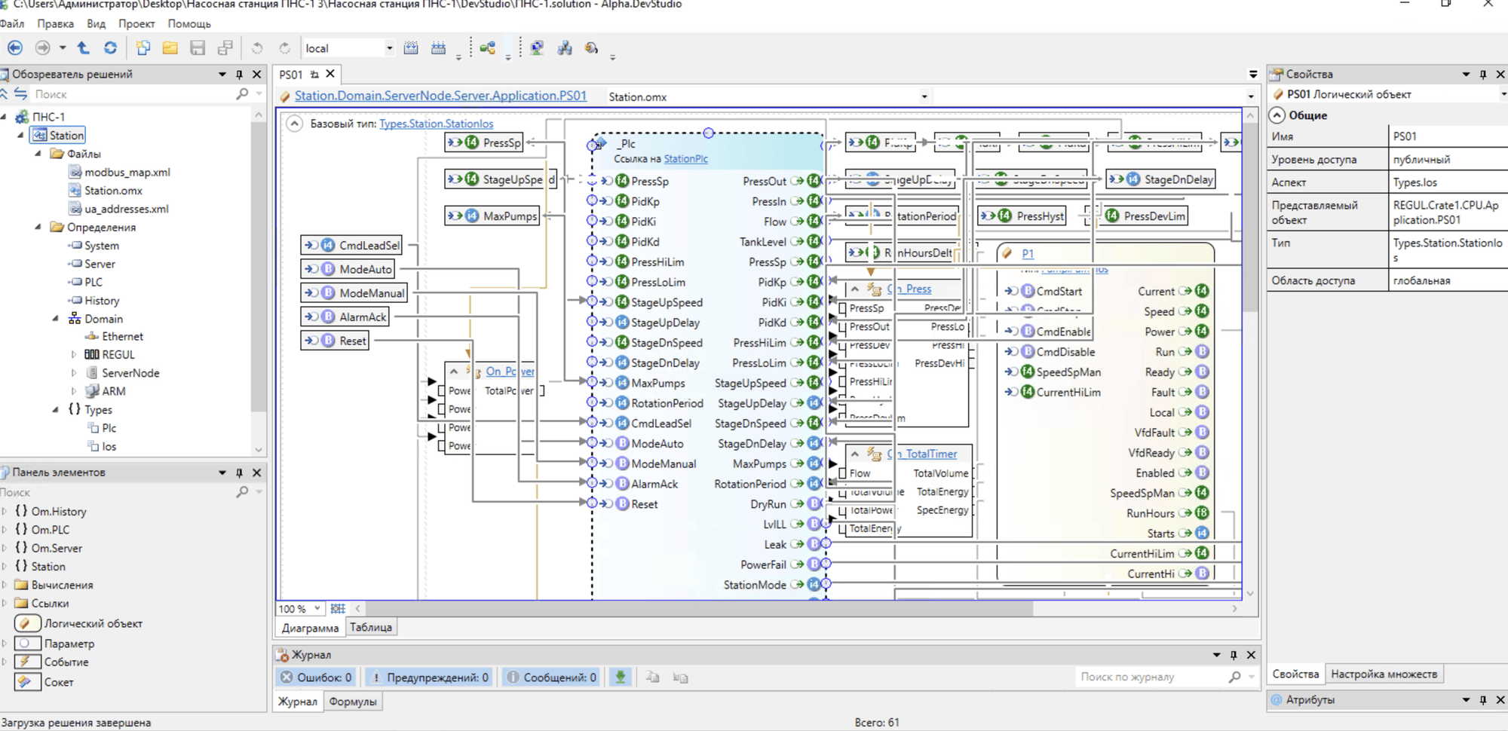Click the fit-to-screen icon beside zoom

click(x=338, y=608)
